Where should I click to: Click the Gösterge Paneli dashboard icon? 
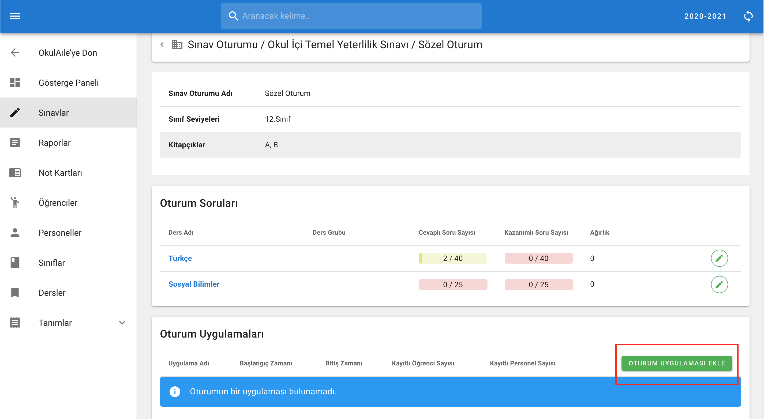(x=15, y=83)
